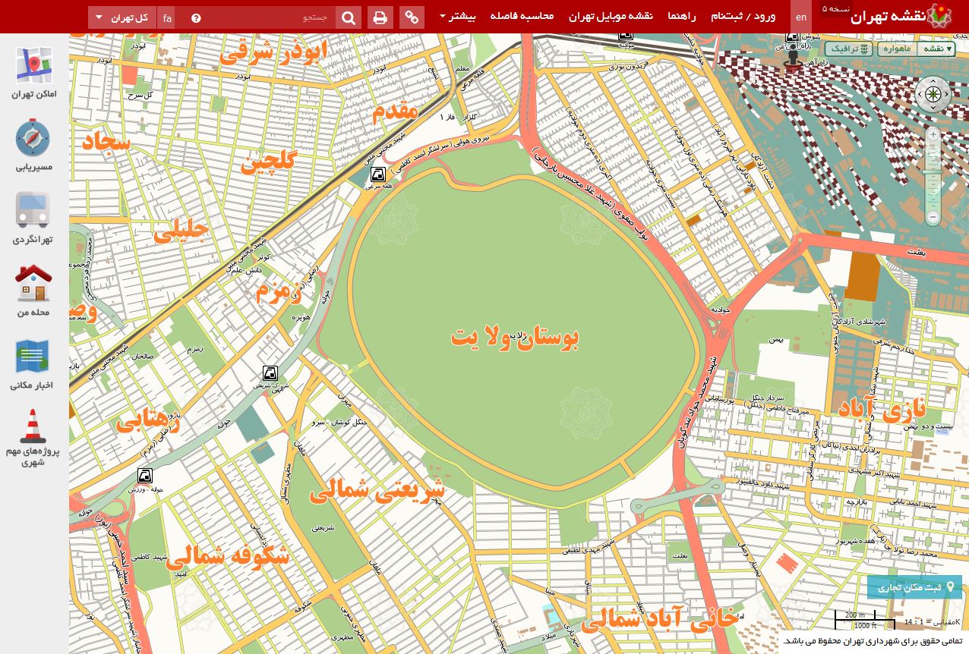
Task: Click the زهتابی neighborhood label
Action: [x=148, y=420]
